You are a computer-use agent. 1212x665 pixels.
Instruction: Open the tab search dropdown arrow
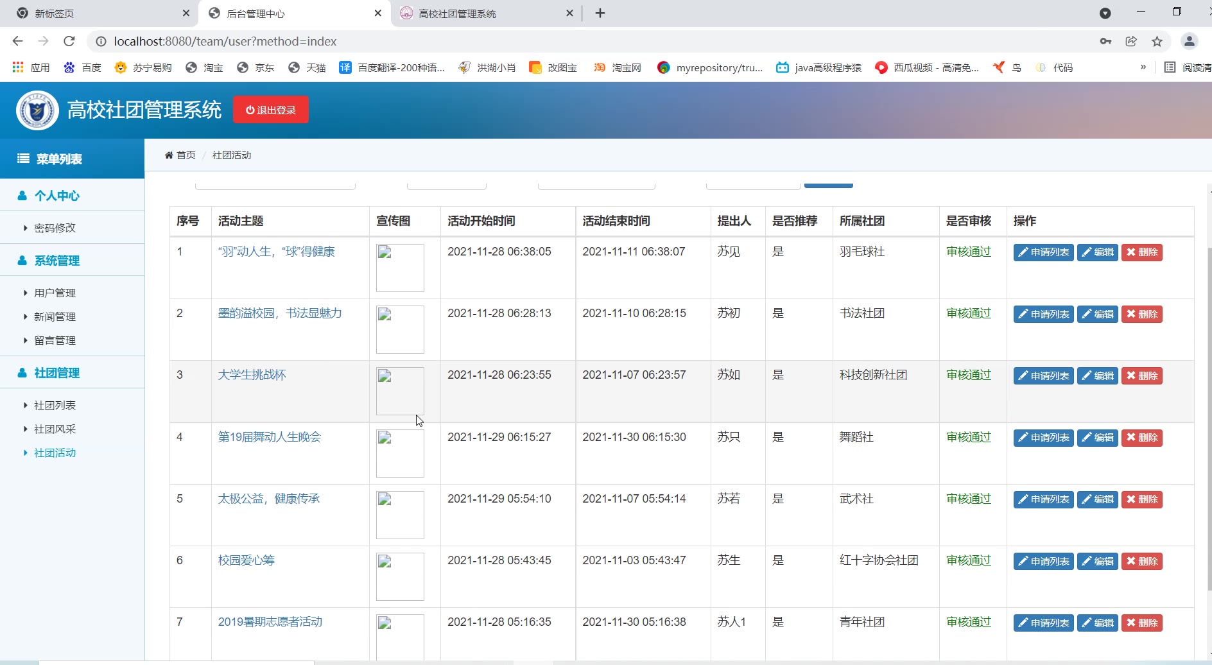pyautogui.click(x=1105, y=13)
